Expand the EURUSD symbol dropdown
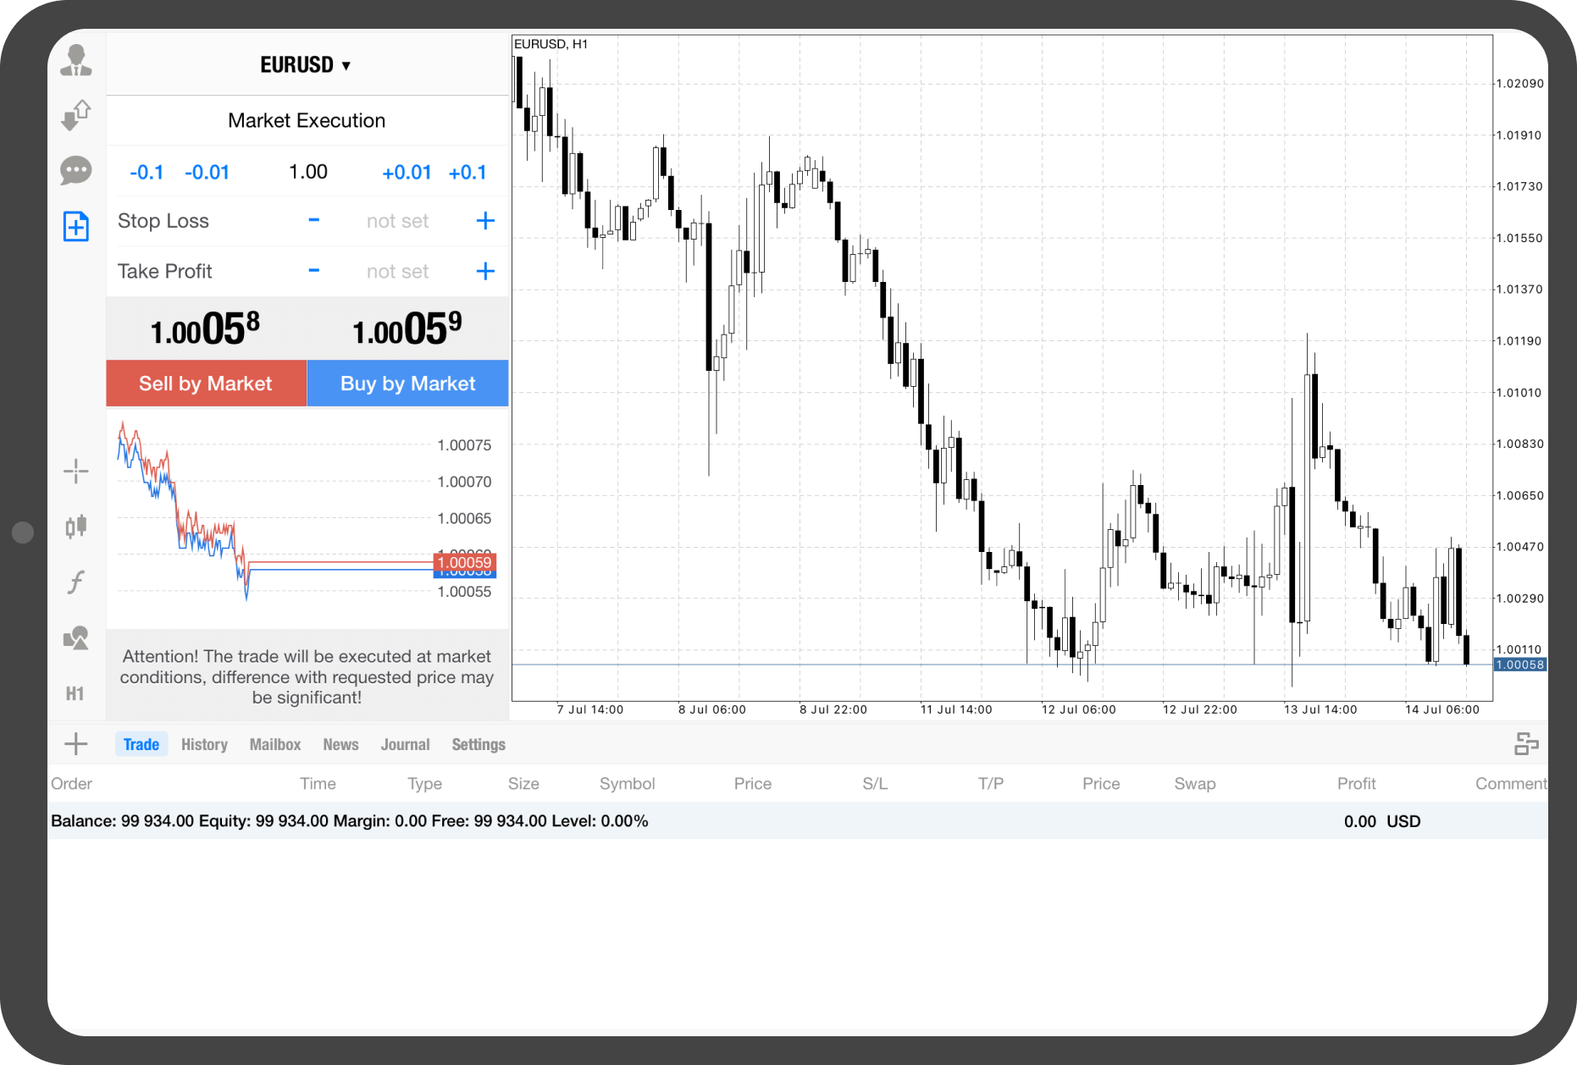1577x1065 pixels. pos(306,65)
